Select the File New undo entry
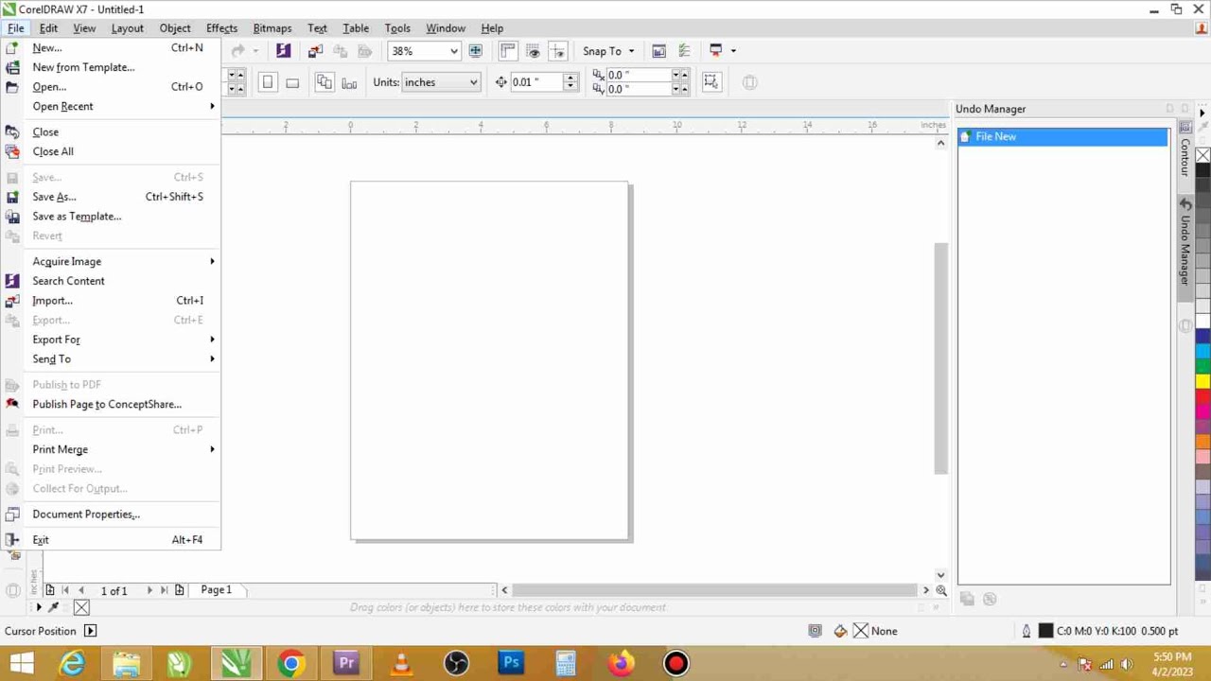Screen dimensions: 1211x681 coord(1062,137)
